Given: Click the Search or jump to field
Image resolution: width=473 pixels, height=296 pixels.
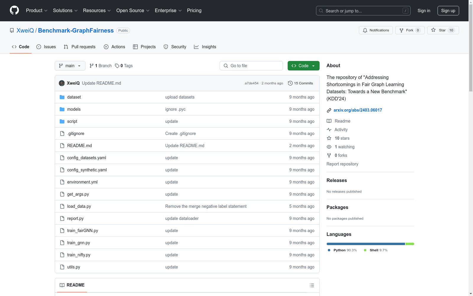Looking at the screenshot, I should (x=363, y=11).
